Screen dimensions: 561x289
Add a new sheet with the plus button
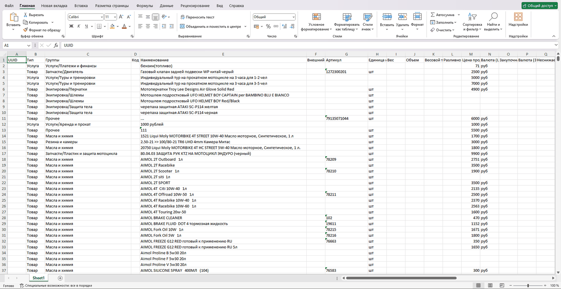[x=60, y=278]
